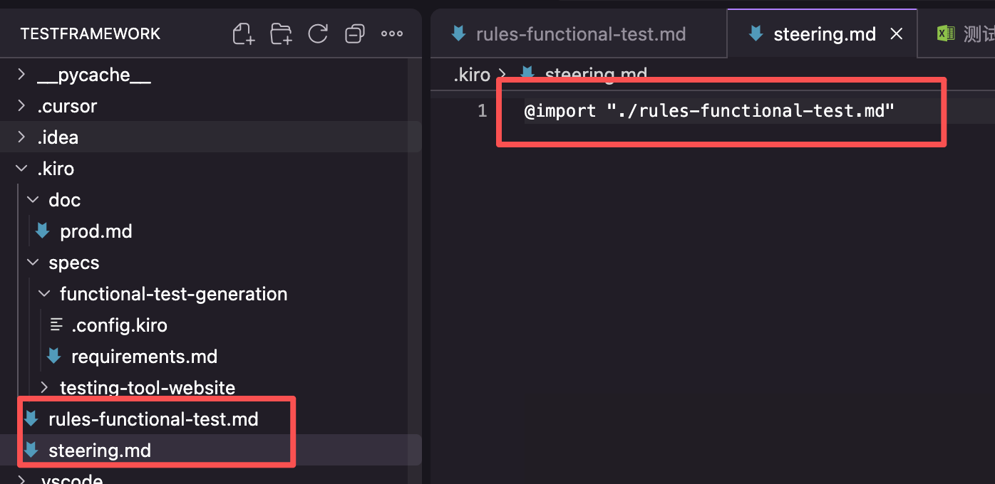
Task: Click the New Folder icon in explorer header
Action: pos(282,33)
